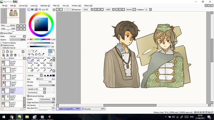Open the layer Mode Normal dropdown

click(18, 36)
